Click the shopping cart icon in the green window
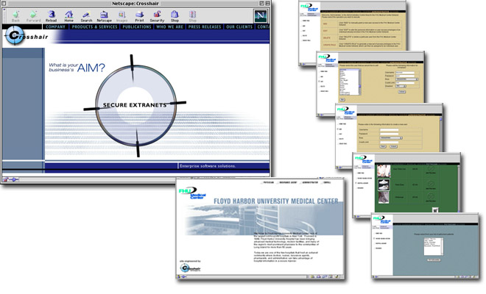 (x=435, y=210)
